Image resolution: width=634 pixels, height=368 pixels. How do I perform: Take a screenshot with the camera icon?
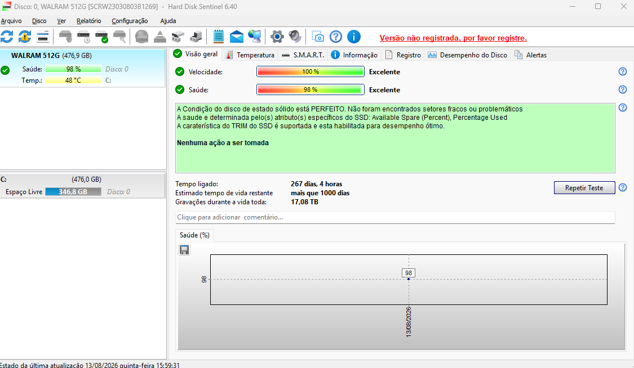pos(318,37)
